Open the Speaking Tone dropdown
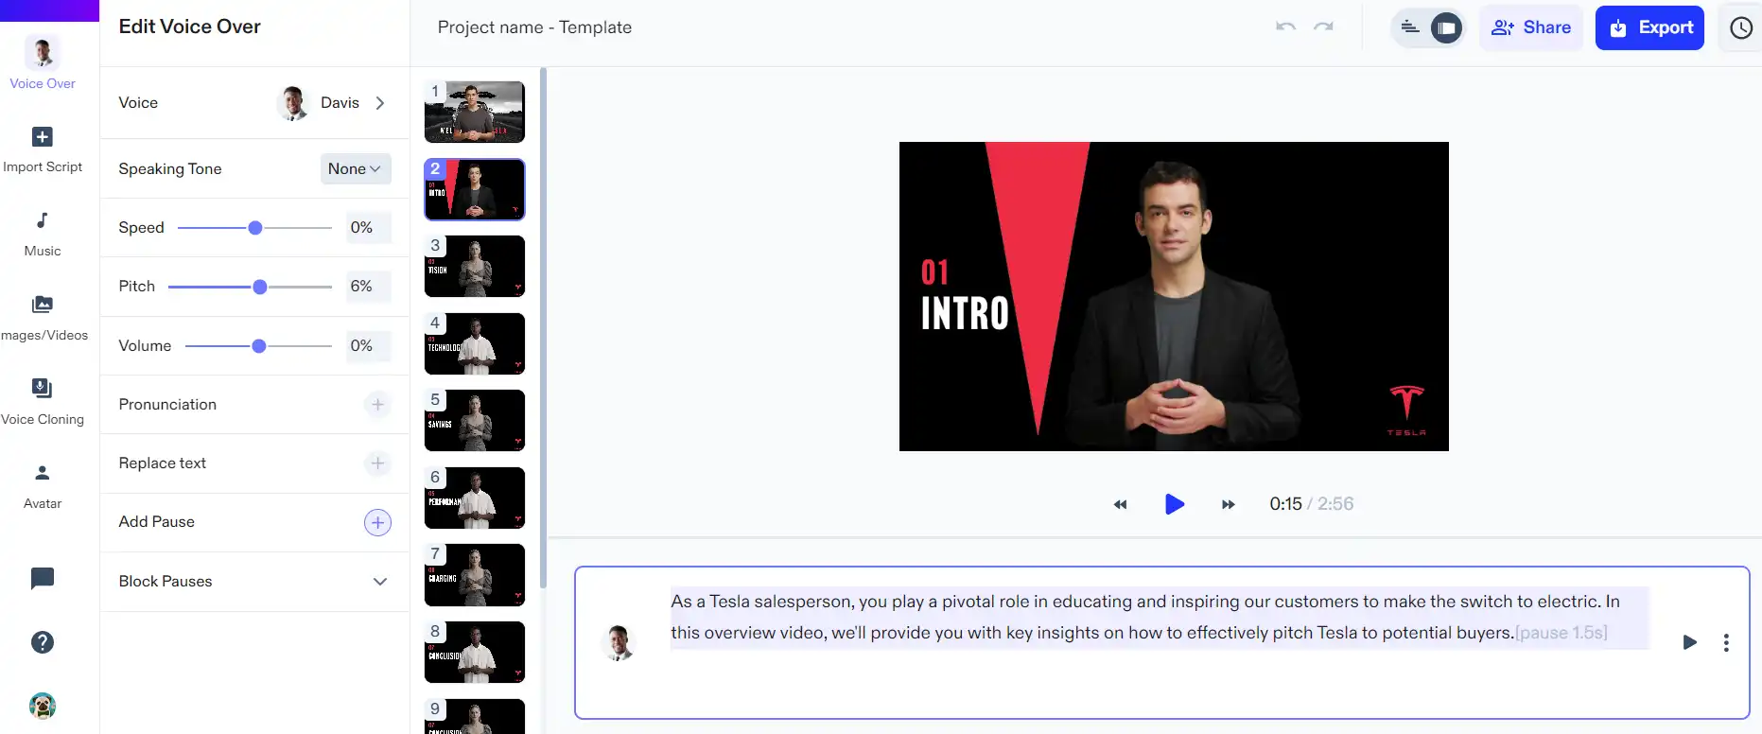The height and width of the screenshot is (734, 1762). coord(356,168)
